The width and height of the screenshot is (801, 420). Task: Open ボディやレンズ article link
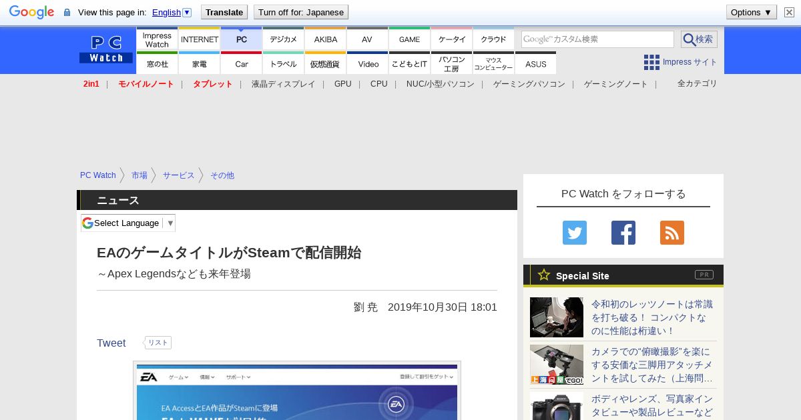pyautogui.click(x=652, y=405)
